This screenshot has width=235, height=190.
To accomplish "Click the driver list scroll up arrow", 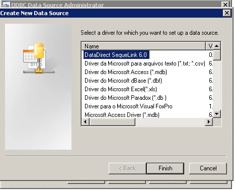I will (217, 46).
